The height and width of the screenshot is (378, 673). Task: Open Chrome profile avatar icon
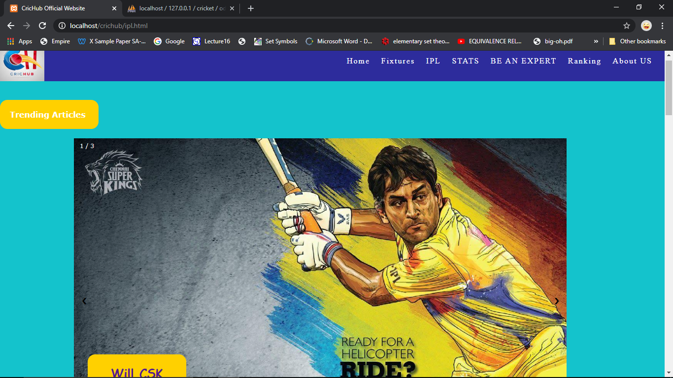[646, 26]
